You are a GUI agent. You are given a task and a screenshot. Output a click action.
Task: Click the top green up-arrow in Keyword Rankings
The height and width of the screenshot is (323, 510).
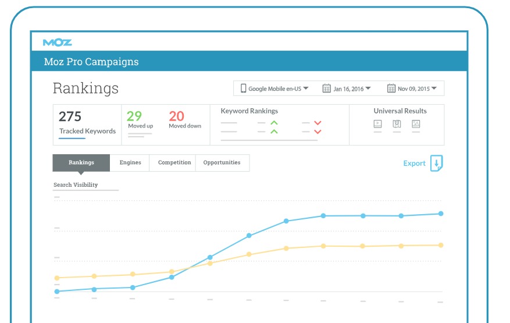point(274,123)
